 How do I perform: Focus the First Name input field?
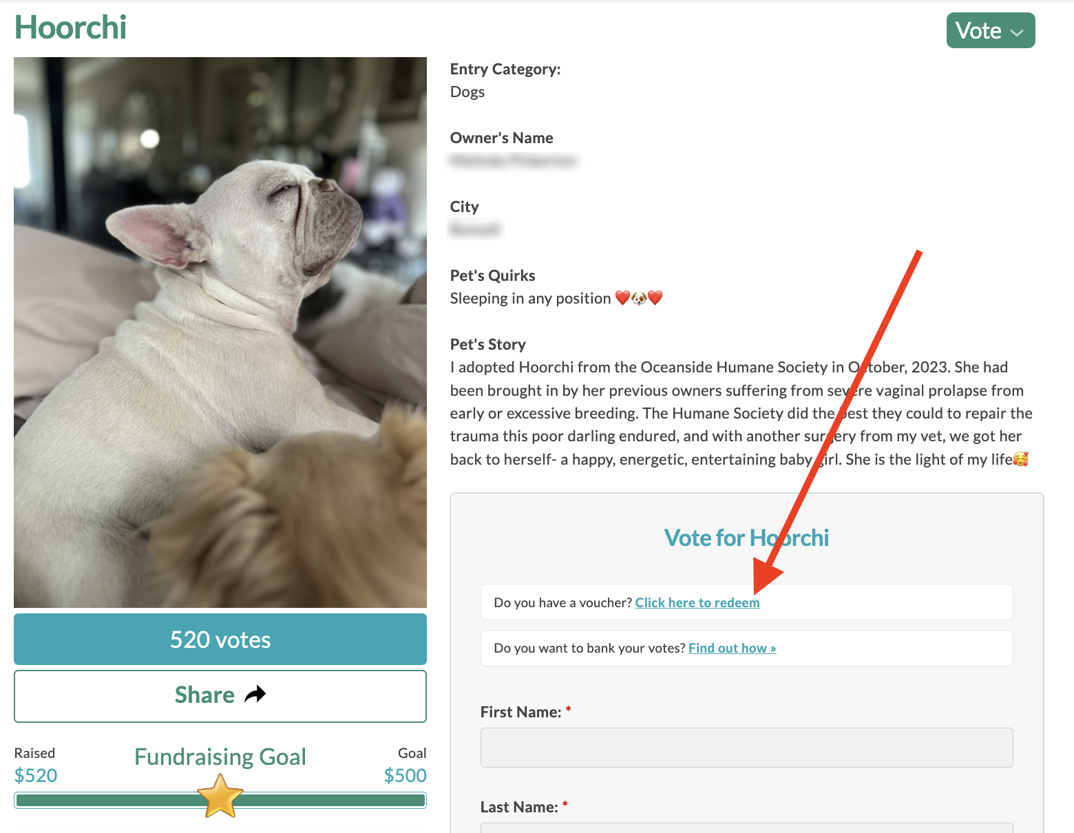(x=746, y=748)
